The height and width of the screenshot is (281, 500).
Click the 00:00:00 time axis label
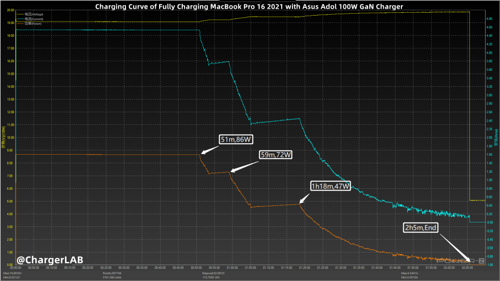[x=15, y=268]
